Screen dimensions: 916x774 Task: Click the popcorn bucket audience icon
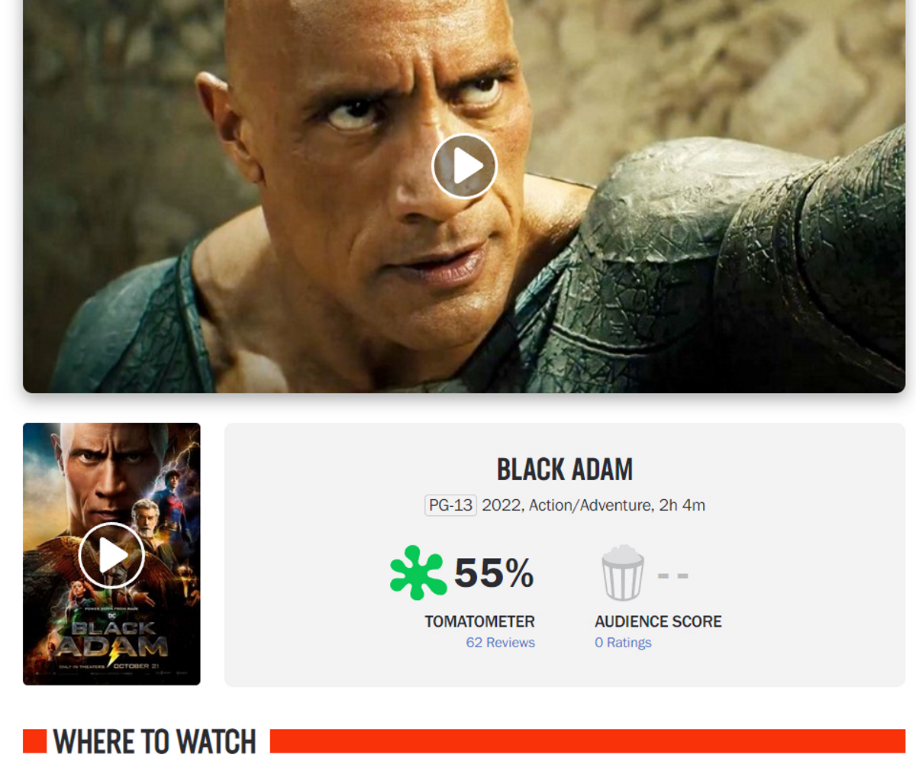pos(623,572)
